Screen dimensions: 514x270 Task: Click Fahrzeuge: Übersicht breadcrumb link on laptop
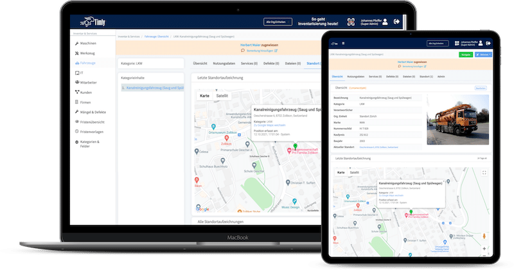click(156, 37)
